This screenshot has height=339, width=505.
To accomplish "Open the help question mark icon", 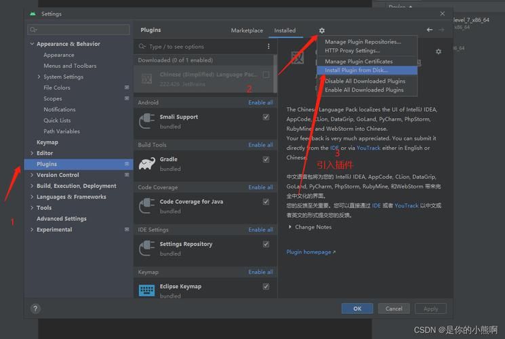I will click(35, 308).
